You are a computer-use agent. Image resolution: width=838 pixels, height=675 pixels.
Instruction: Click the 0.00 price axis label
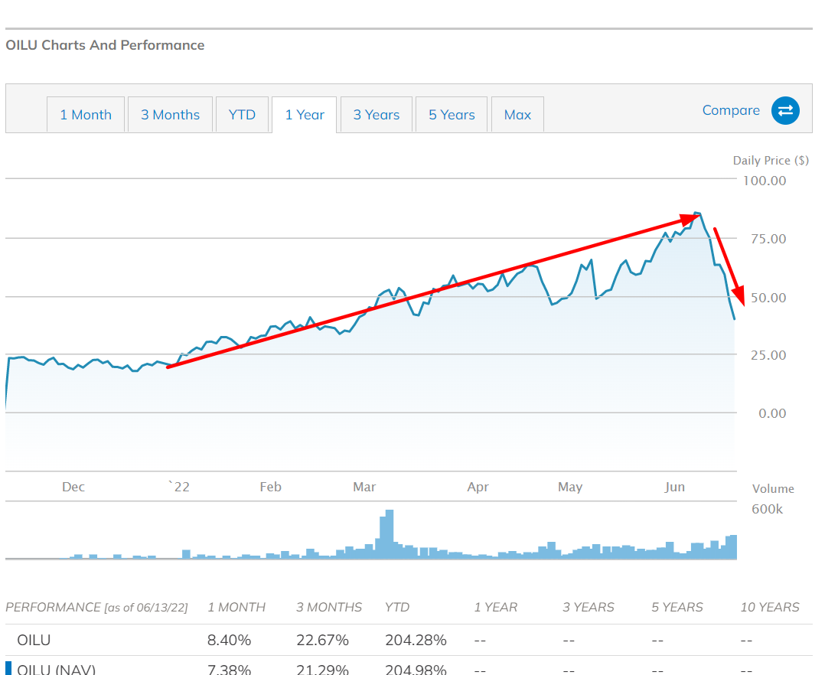[772, 413]
